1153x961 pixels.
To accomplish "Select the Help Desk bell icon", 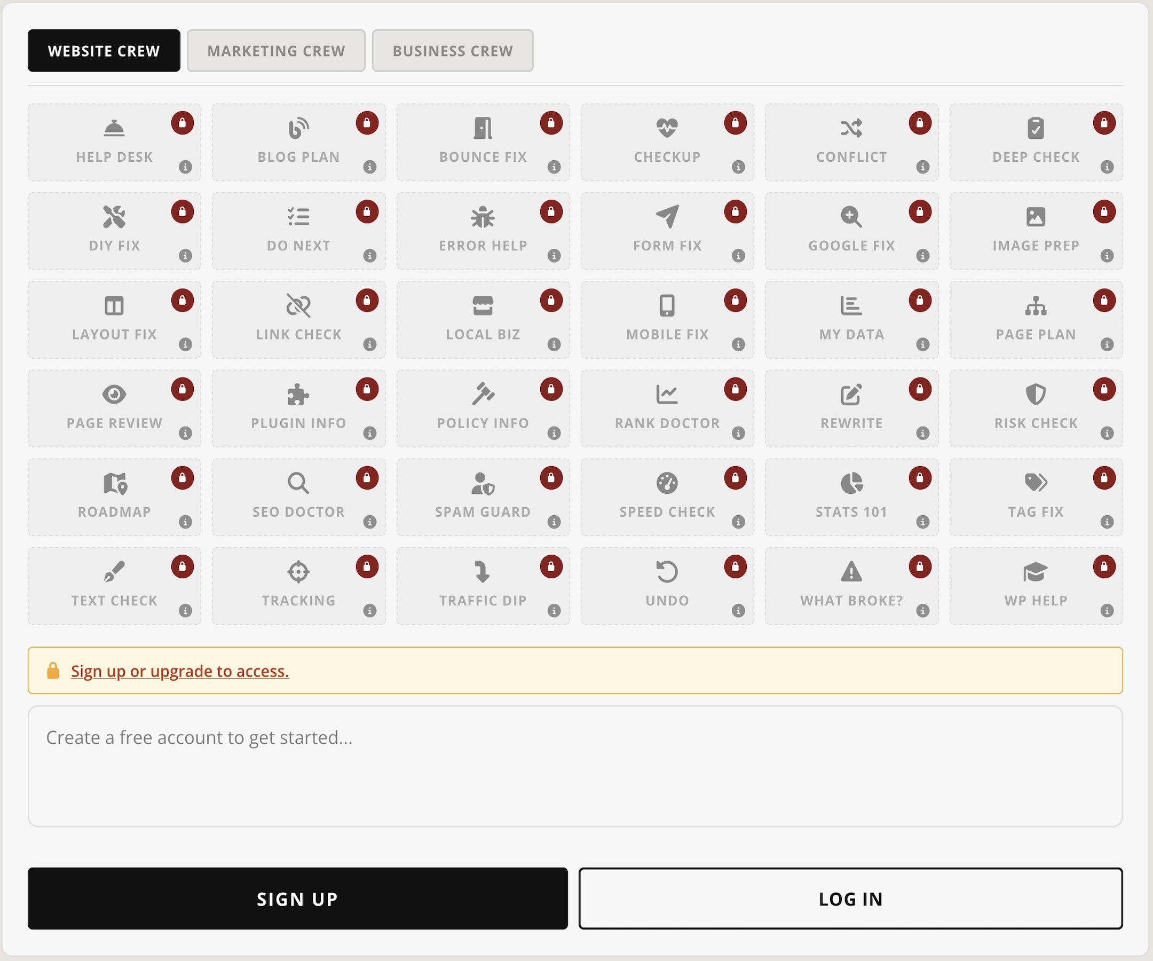I will [114, 129].
